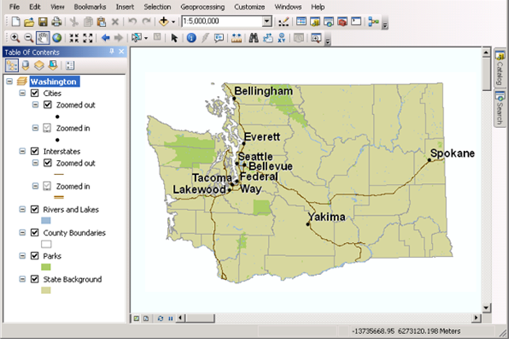
Task: Select the Zoom In tool
Action: tap(15, 38)
